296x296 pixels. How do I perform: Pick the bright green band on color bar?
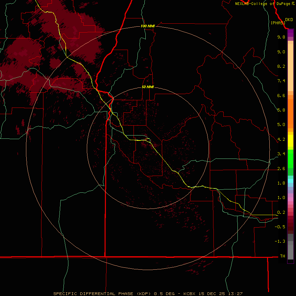[x=290, y=159]
